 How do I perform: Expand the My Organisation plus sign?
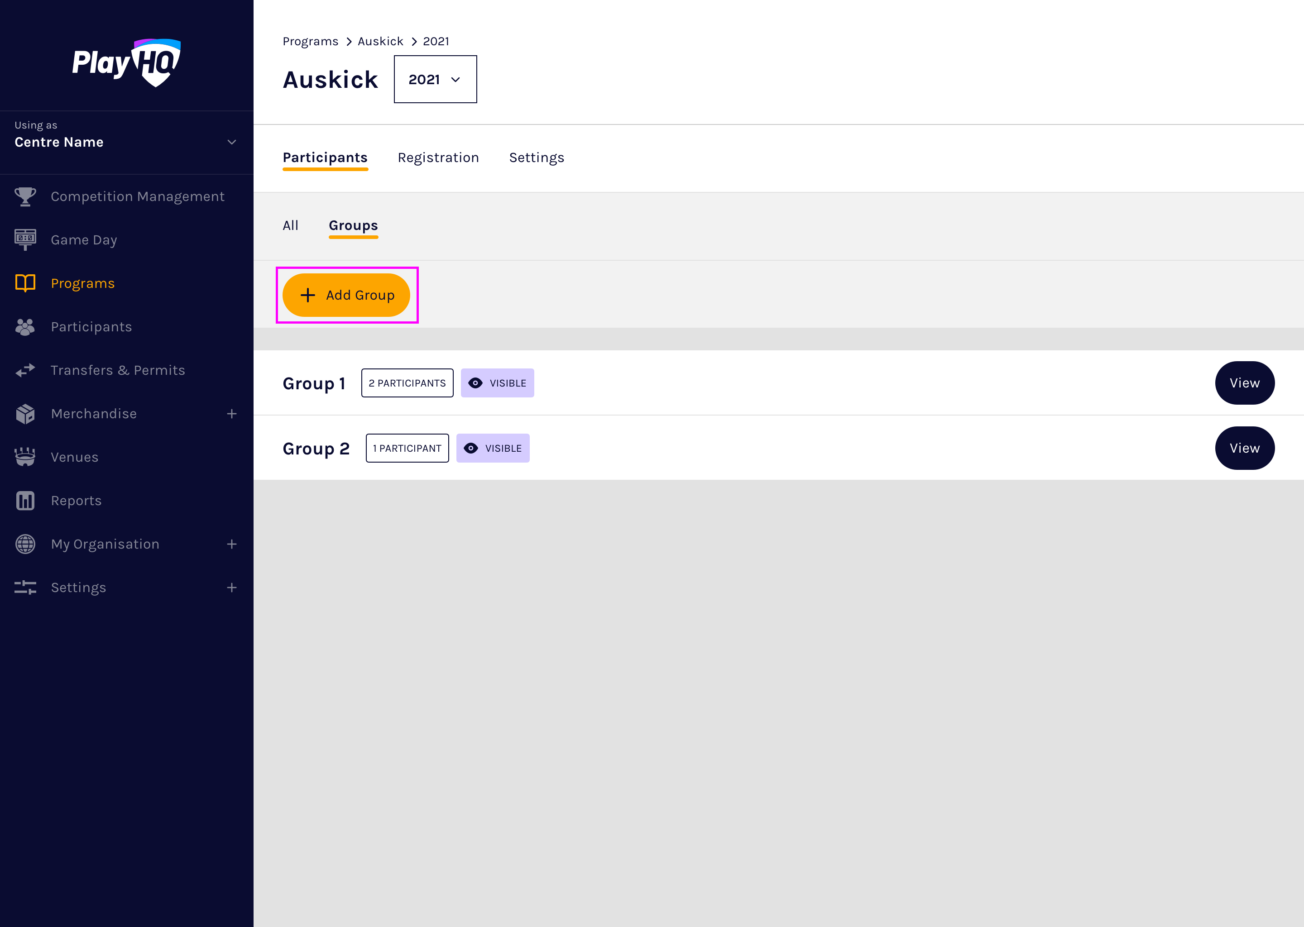click(x=231, y=544)
